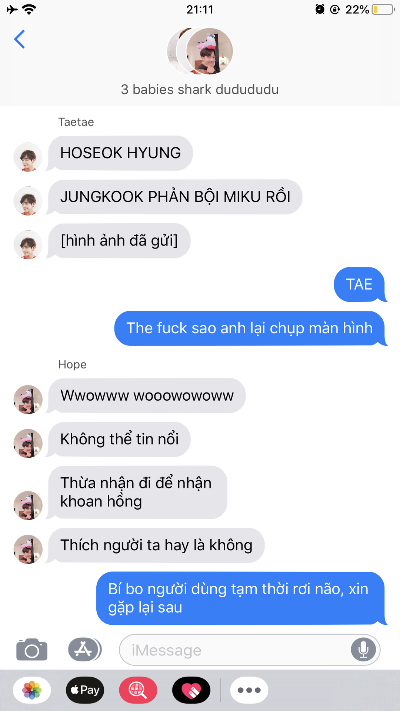Tap the blue back chevron
The image size is (400, 711).
19,39
